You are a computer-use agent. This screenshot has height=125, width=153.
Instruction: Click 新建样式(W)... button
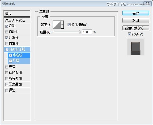136,28
